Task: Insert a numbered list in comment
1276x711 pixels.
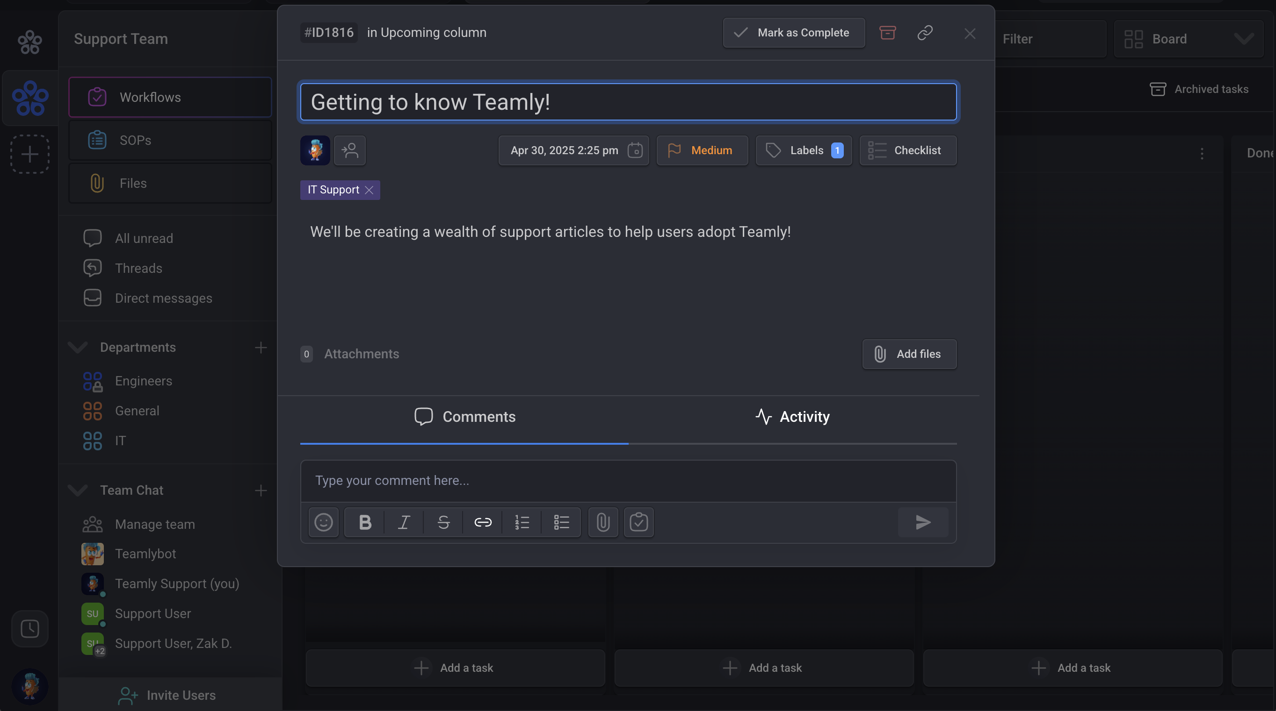Action: tap(522, 522)
